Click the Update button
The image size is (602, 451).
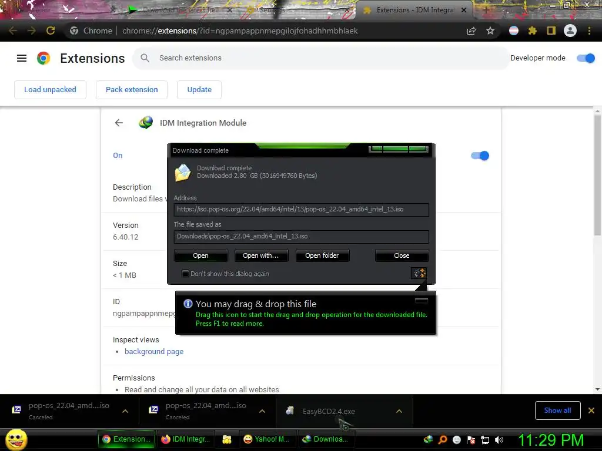pyautogui.click(x=199, y=90)
